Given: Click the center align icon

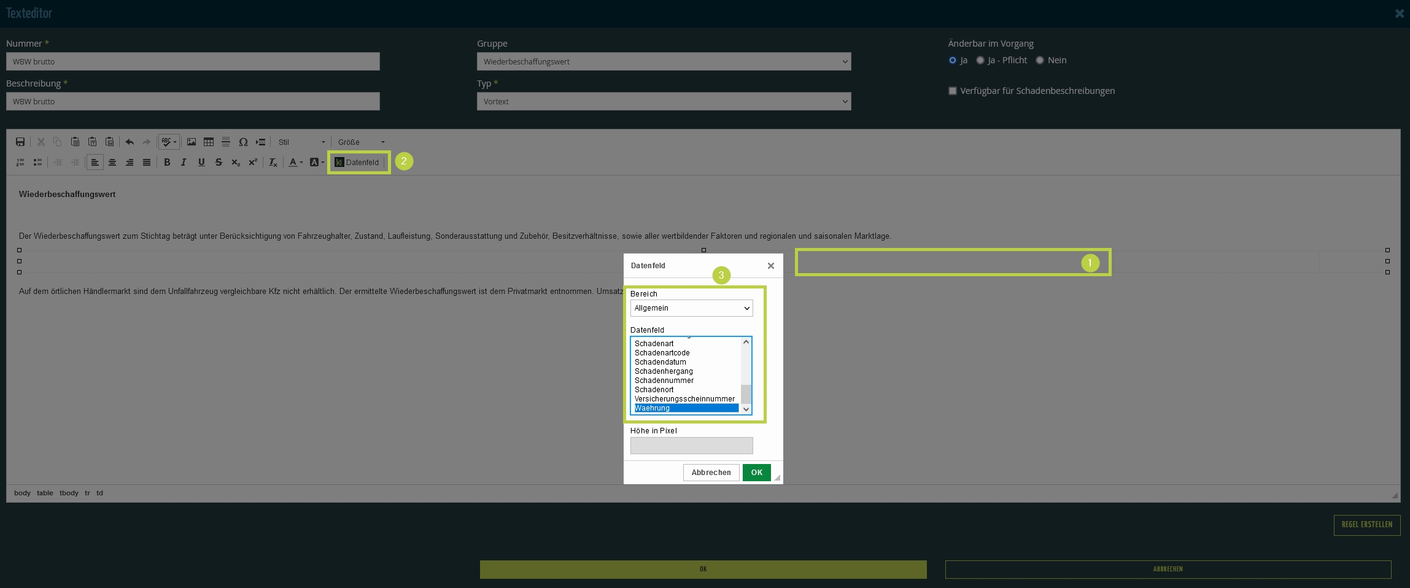Looking at the screenshot, I should (x=112, y=163).
